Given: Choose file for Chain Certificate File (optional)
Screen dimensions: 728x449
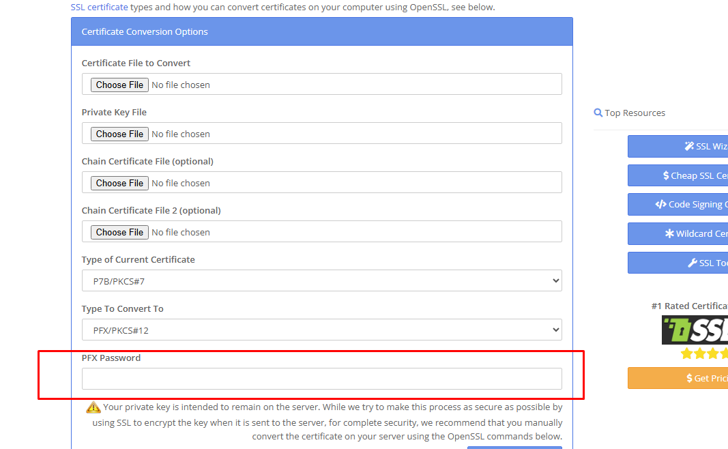Looking at the screenshot, I should click(119, 184).
